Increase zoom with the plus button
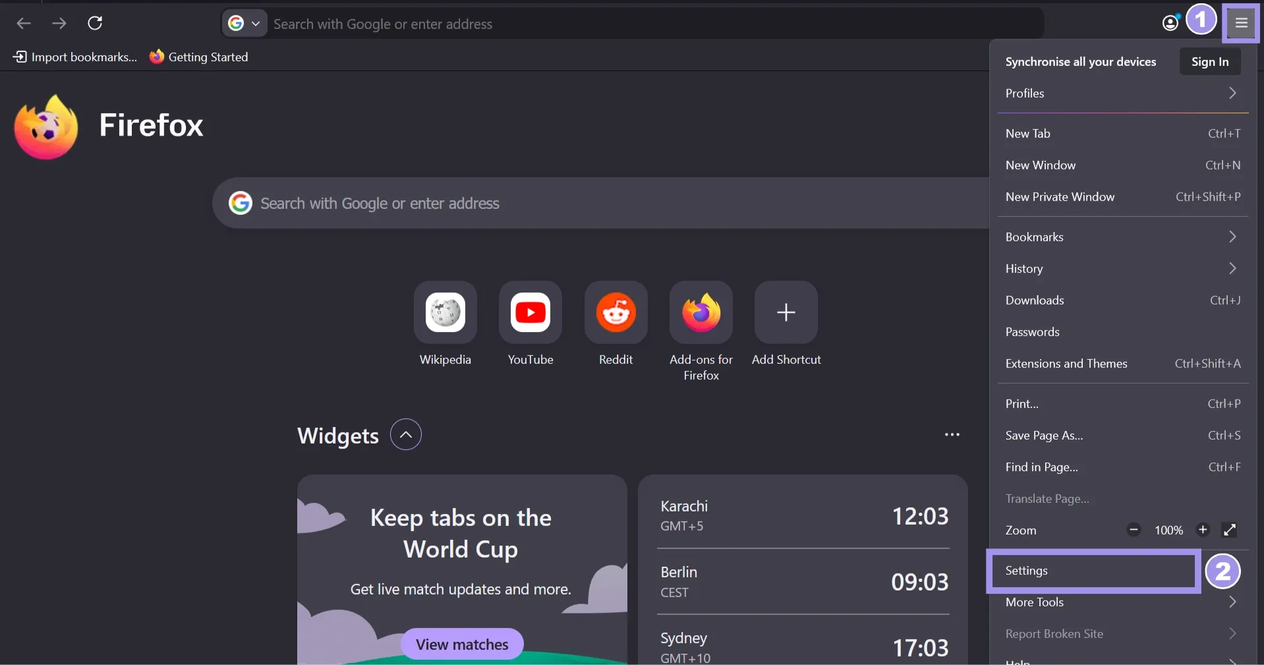This screenshot has width=1264, height=665. coord(1203,530)
